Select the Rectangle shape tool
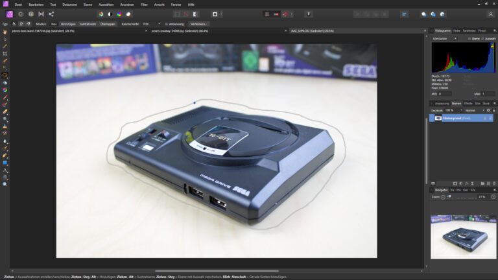 pos(5,163)
